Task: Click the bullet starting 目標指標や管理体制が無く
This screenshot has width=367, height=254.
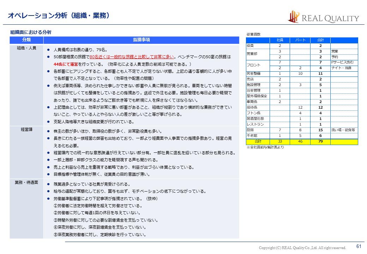Action: click(x=102, y=174)
